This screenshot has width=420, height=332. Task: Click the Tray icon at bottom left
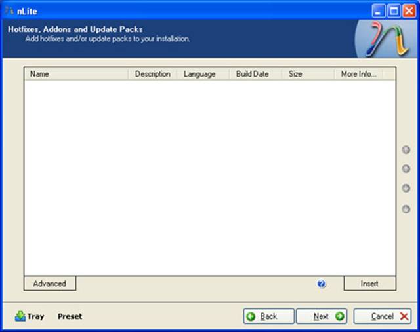point(20,316)
